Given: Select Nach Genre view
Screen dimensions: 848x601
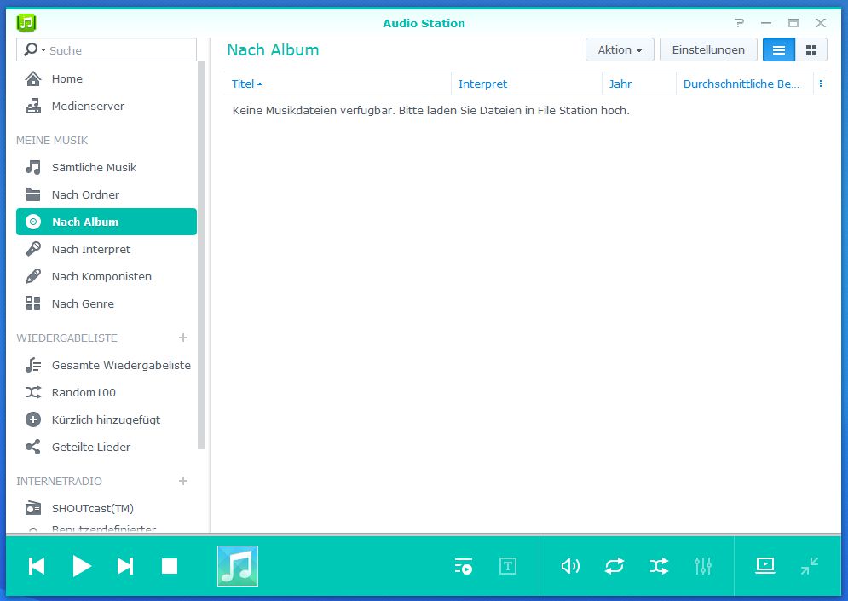Looking at the screenshot, I should 107,303.
